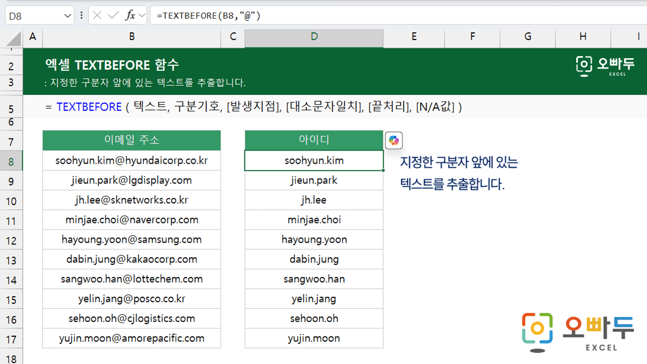
Task: Click the 아이디 header cell
Action: [x=314, y=140]
